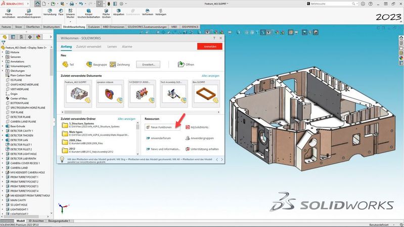Click Öffnen in the Willkommen dialog
Image resolution: width=404 pixels, height=227 pixels.
coord(186,65)
